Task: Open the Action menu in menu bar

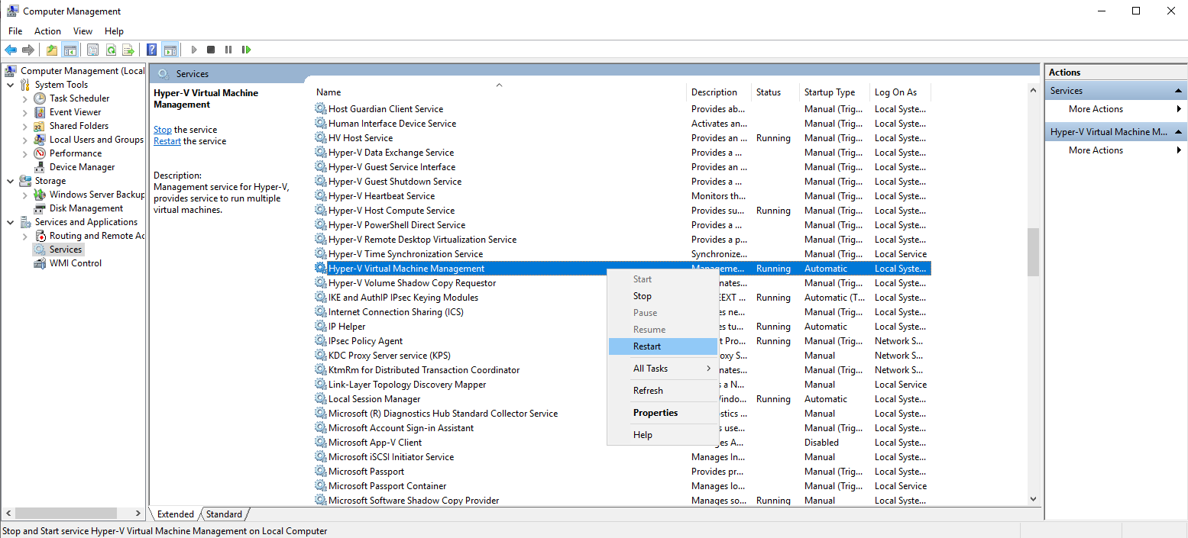Action: [x=47, y=31]
